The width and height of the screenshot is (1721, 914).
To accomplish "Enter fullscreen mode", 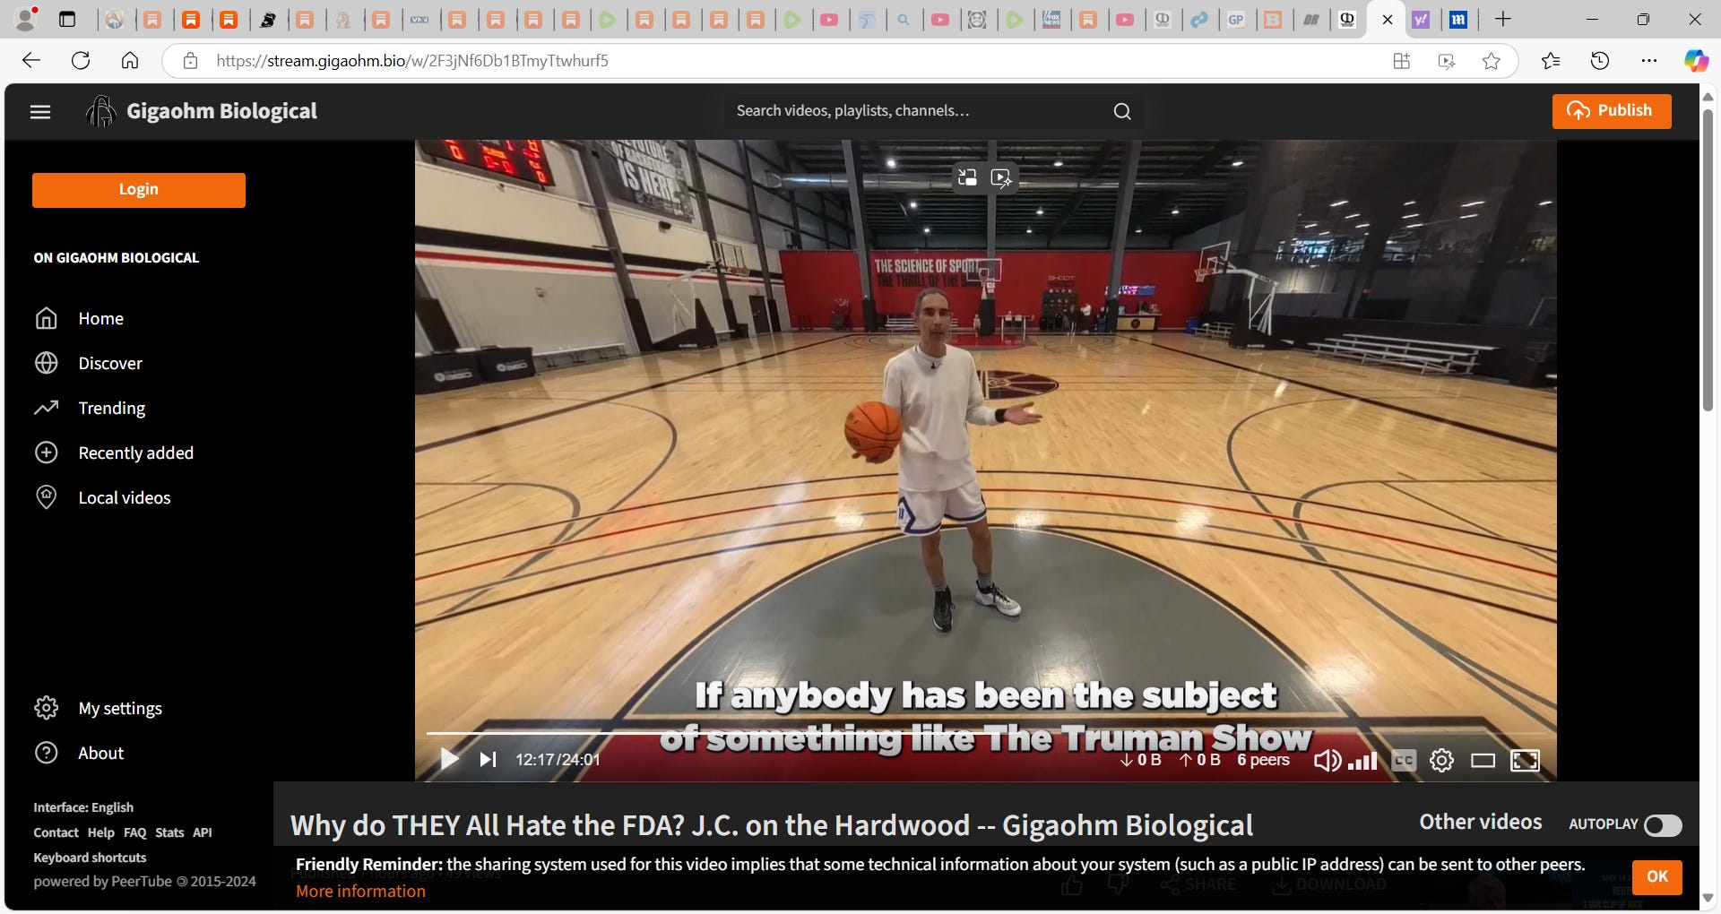I will point(1525,761).
